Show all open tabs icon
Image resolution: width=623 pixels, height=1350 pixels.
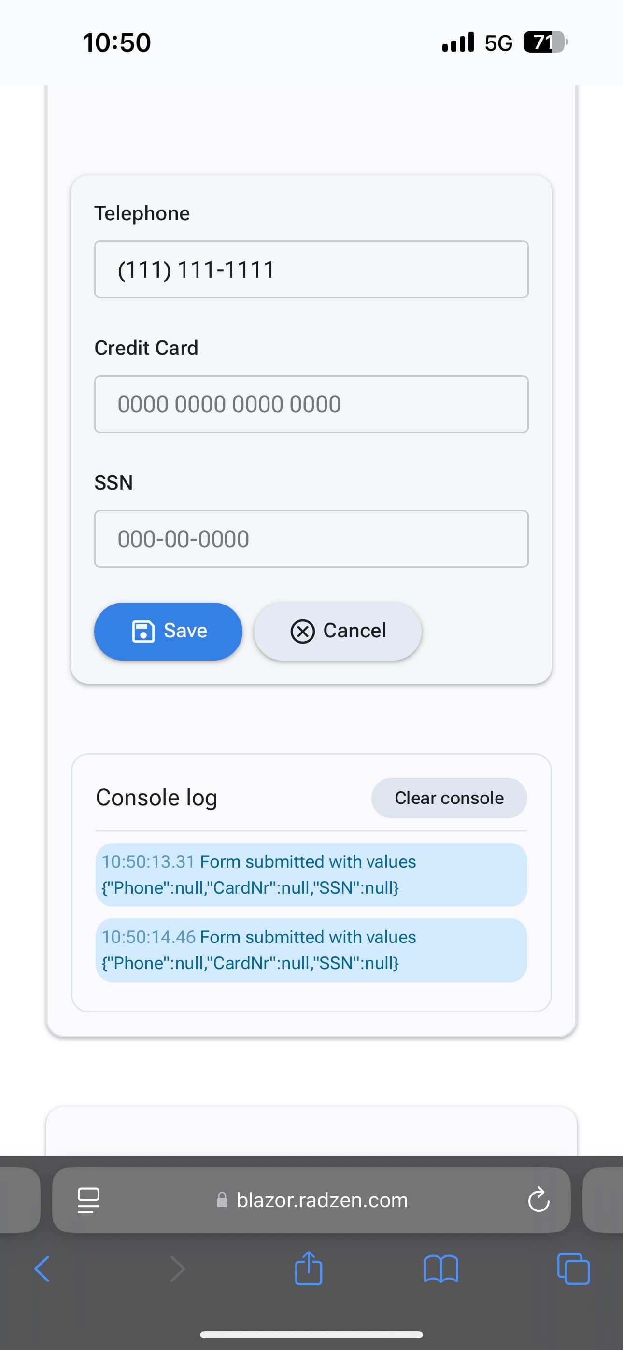pos(573,1268)
